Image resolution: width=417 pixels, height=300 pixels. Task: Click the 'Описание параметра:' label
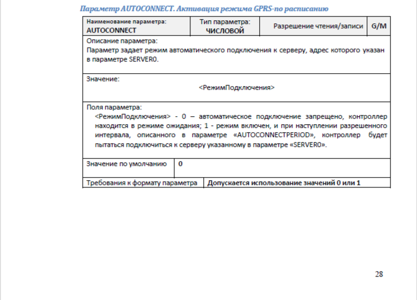[118, 41]
